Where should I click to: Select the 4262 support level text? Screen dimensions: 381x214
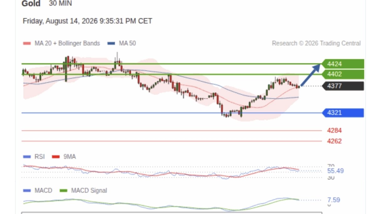point(334,141)
